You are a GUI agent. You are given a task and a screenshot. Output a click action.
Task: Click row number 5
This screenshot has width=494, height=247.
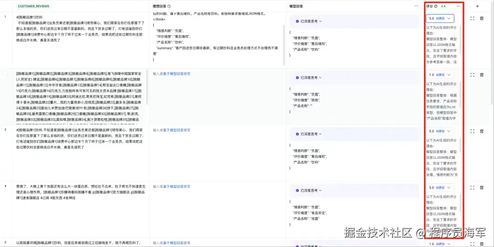(5, 242)
